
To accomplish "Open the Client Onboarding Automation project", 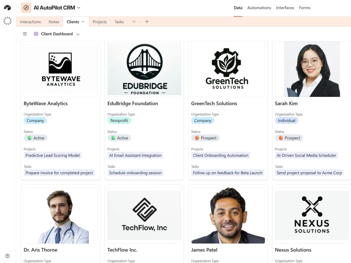I will point(220,155).
